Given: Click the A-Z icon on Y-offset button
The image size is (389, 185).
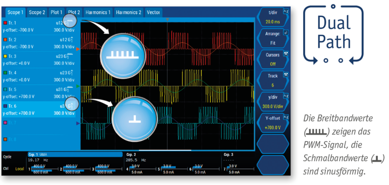Looking at the screenshot, I should 285,117.
